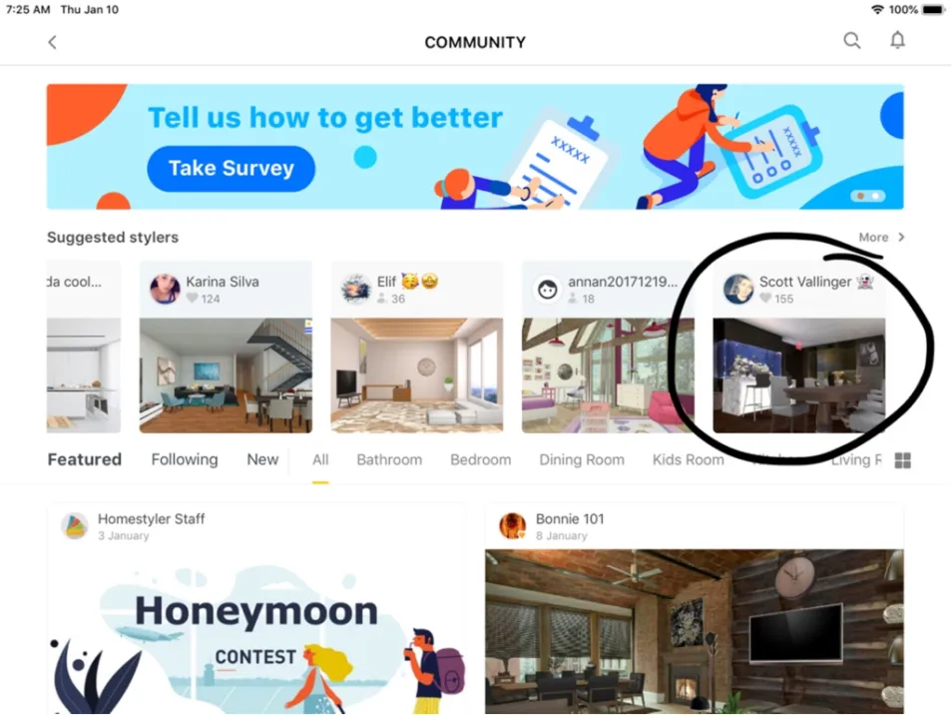Expand More suggested stylers chevron
The height and width of the screenshot is (715, 952).
pyautogui.click(x=901, y=237)
